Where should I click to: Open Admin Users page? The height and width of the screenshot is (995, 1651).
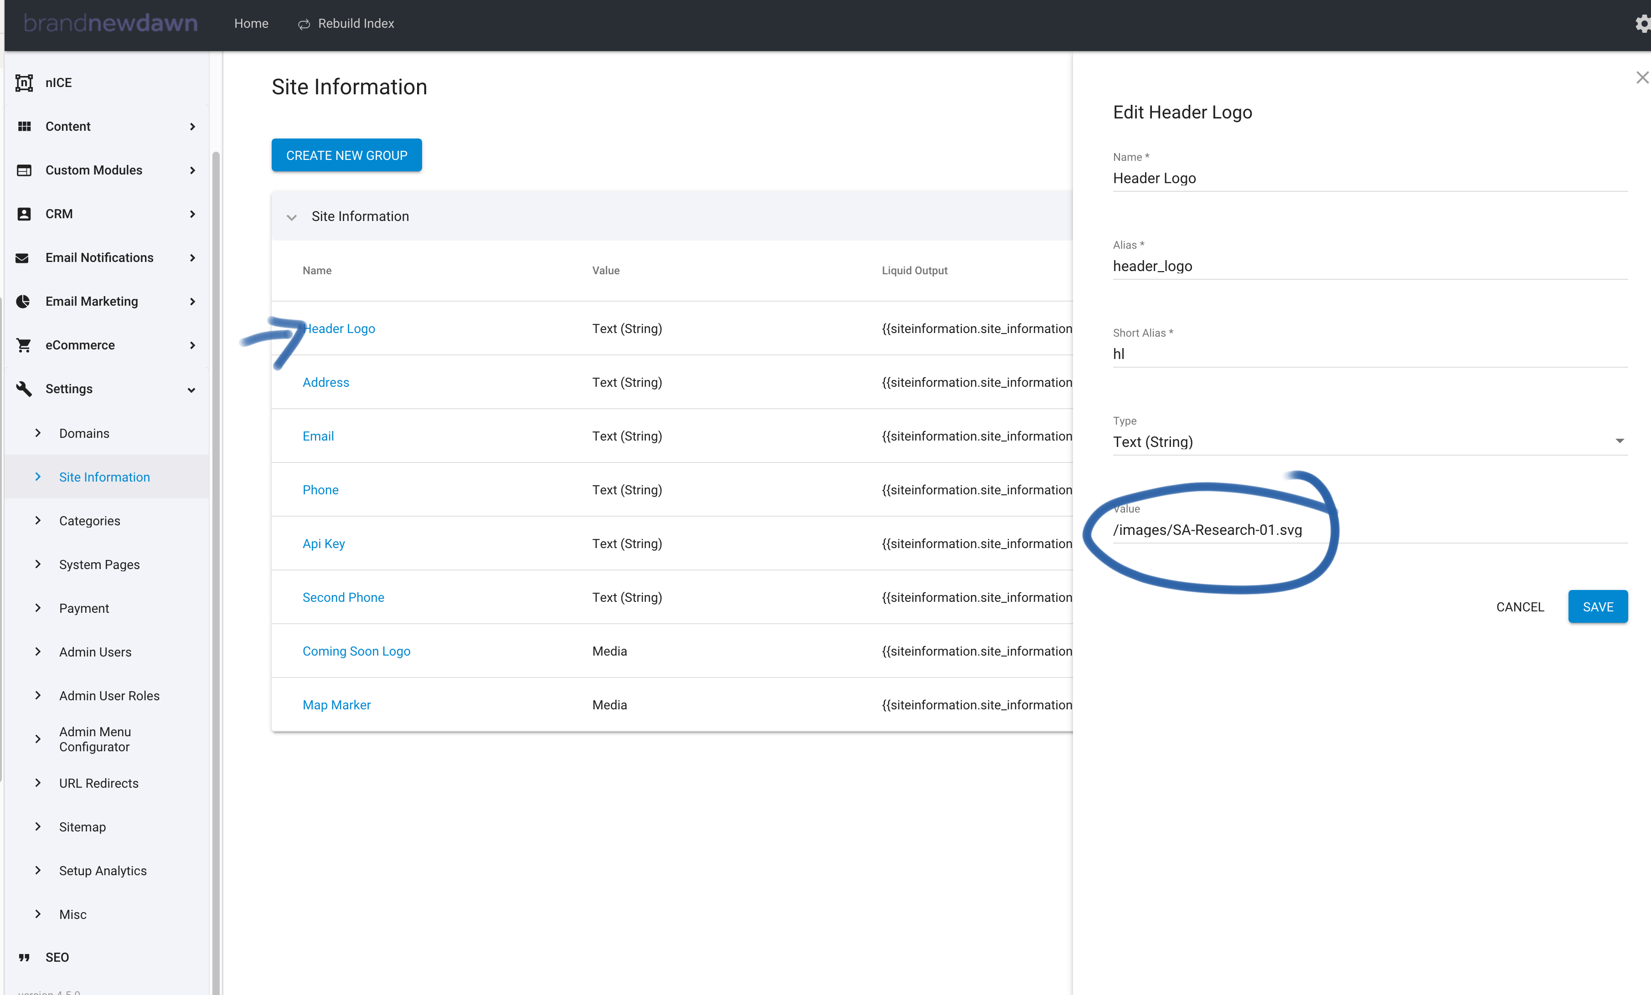(95, 651)
